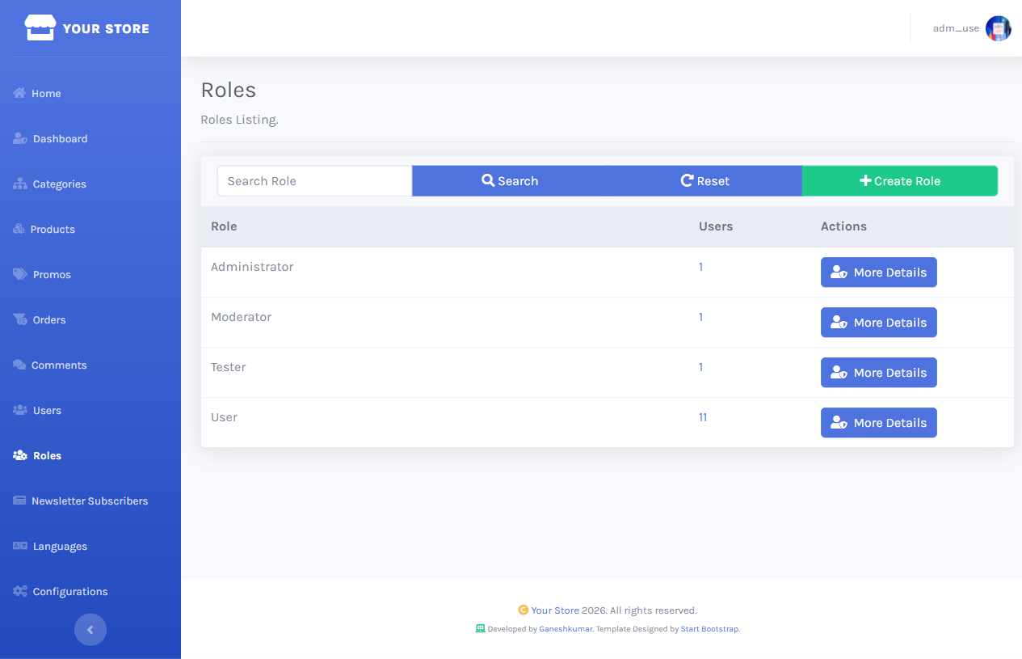Navigate to Categories
1022x659 pixels.
(x=90, y=184)
